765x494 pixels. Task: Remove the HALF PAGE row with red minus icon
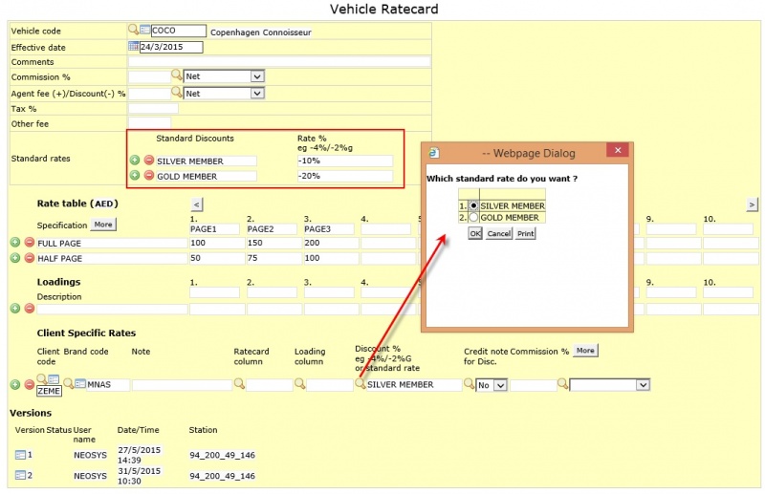click(30, 257)
